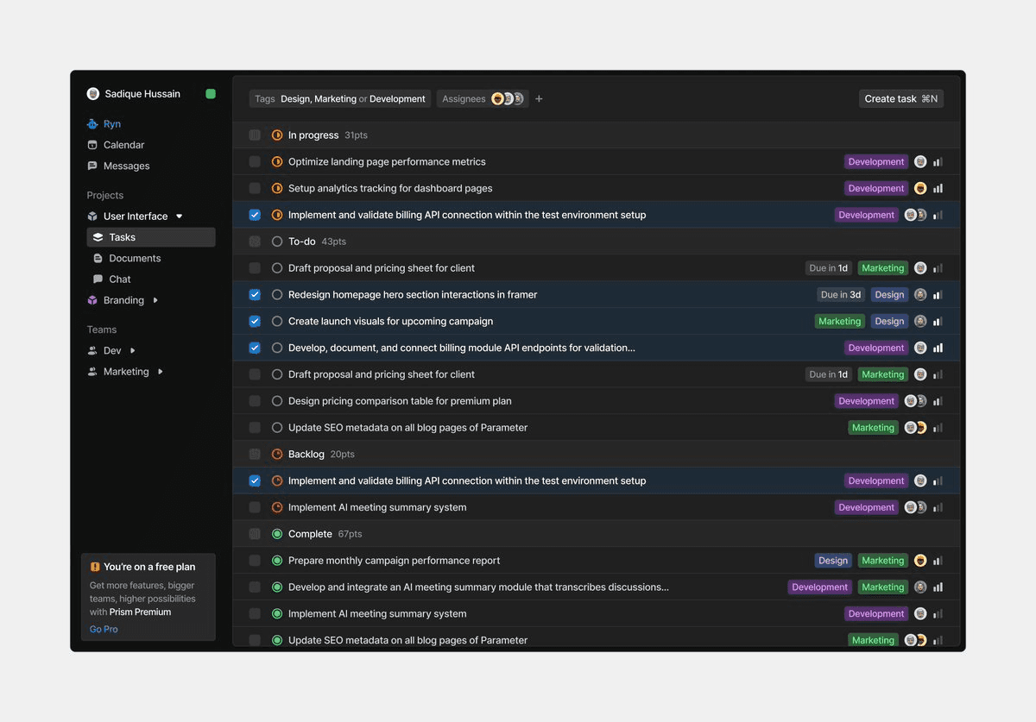Click priority bars on Optimize landing page row
This screenshot has width=1036, height=722.
[938, 162]
